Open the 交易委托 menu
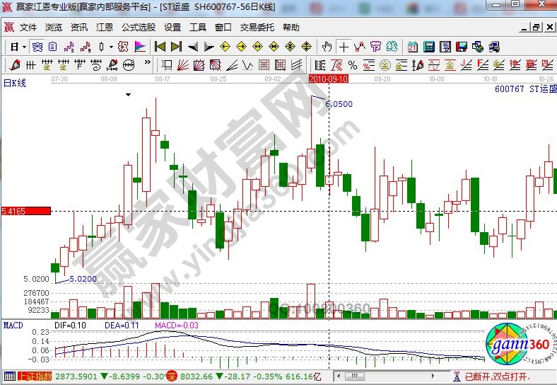Screen dimensions: 557x385 (257, 27)
